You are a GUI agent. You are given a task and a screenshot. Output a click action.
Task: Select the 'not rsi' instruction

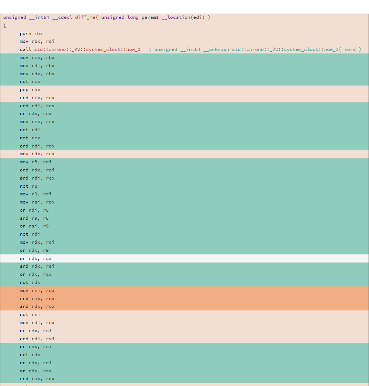click(30, 314)
